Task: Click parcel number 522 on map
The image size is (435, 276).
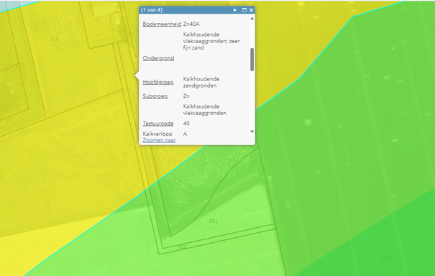Action: point(182,247)
